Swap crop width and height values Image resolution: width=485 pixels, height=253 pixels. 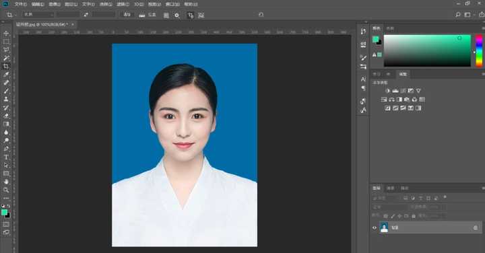(x=86, y=15)
